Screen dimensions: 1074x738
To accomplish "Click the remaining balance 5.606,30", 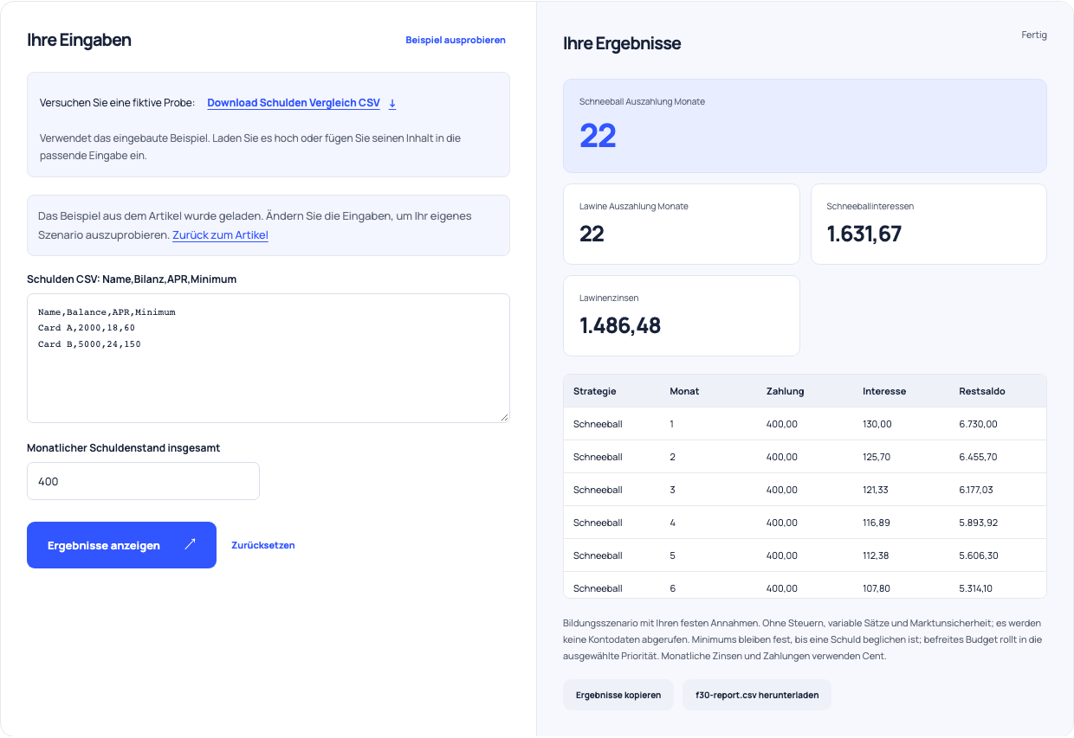I will point(979,555).
